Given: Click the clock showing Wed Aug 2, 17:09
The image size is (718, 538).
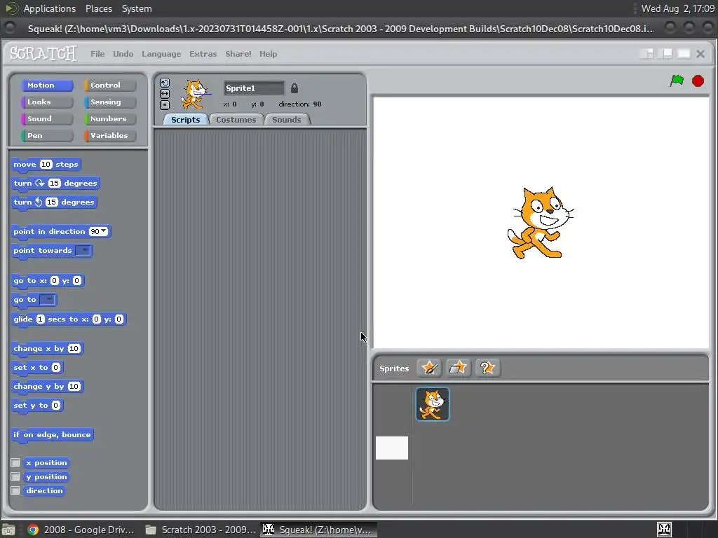Looking at the screenshot, I should coord(677,8).
